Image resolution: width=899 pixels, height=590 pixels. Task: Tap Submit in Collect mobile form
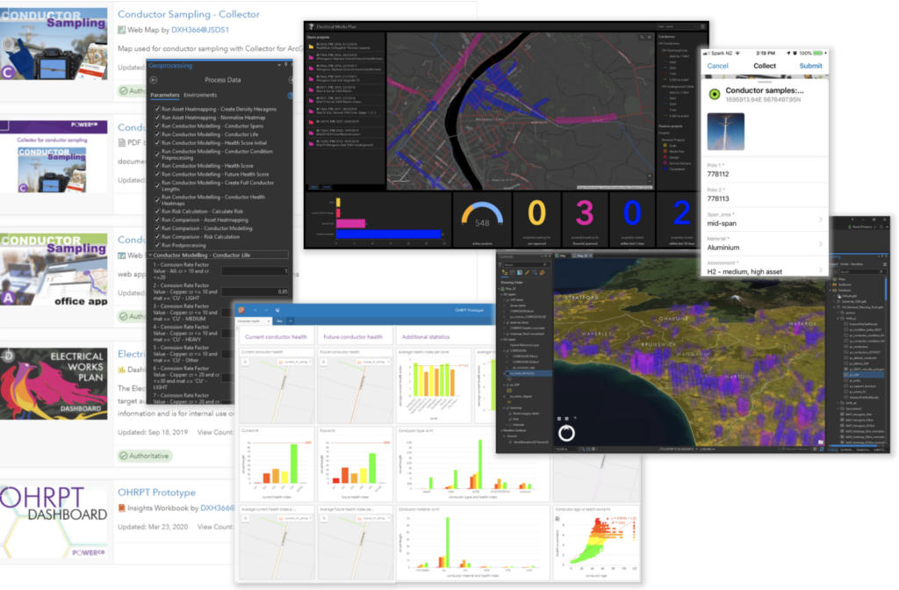click(810, 66)
